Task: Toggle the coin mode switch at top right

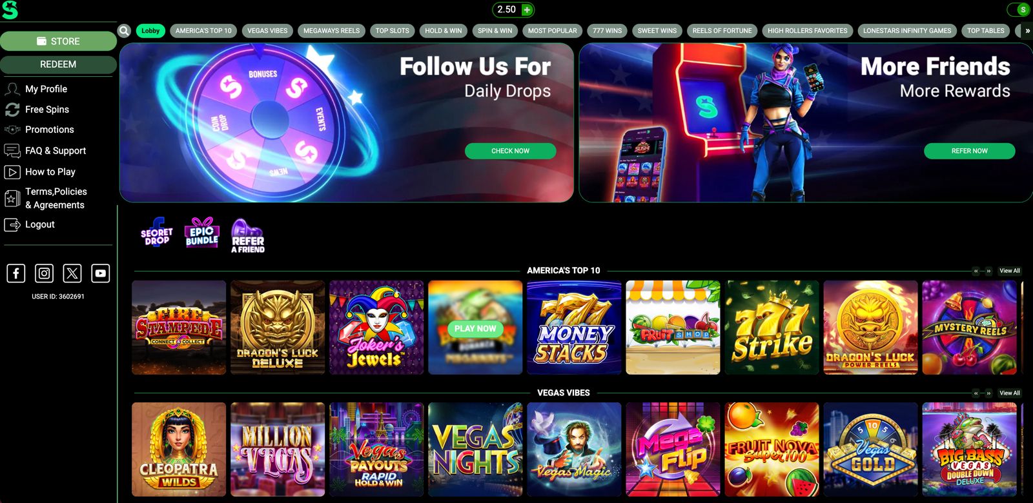Action: 1019,10
